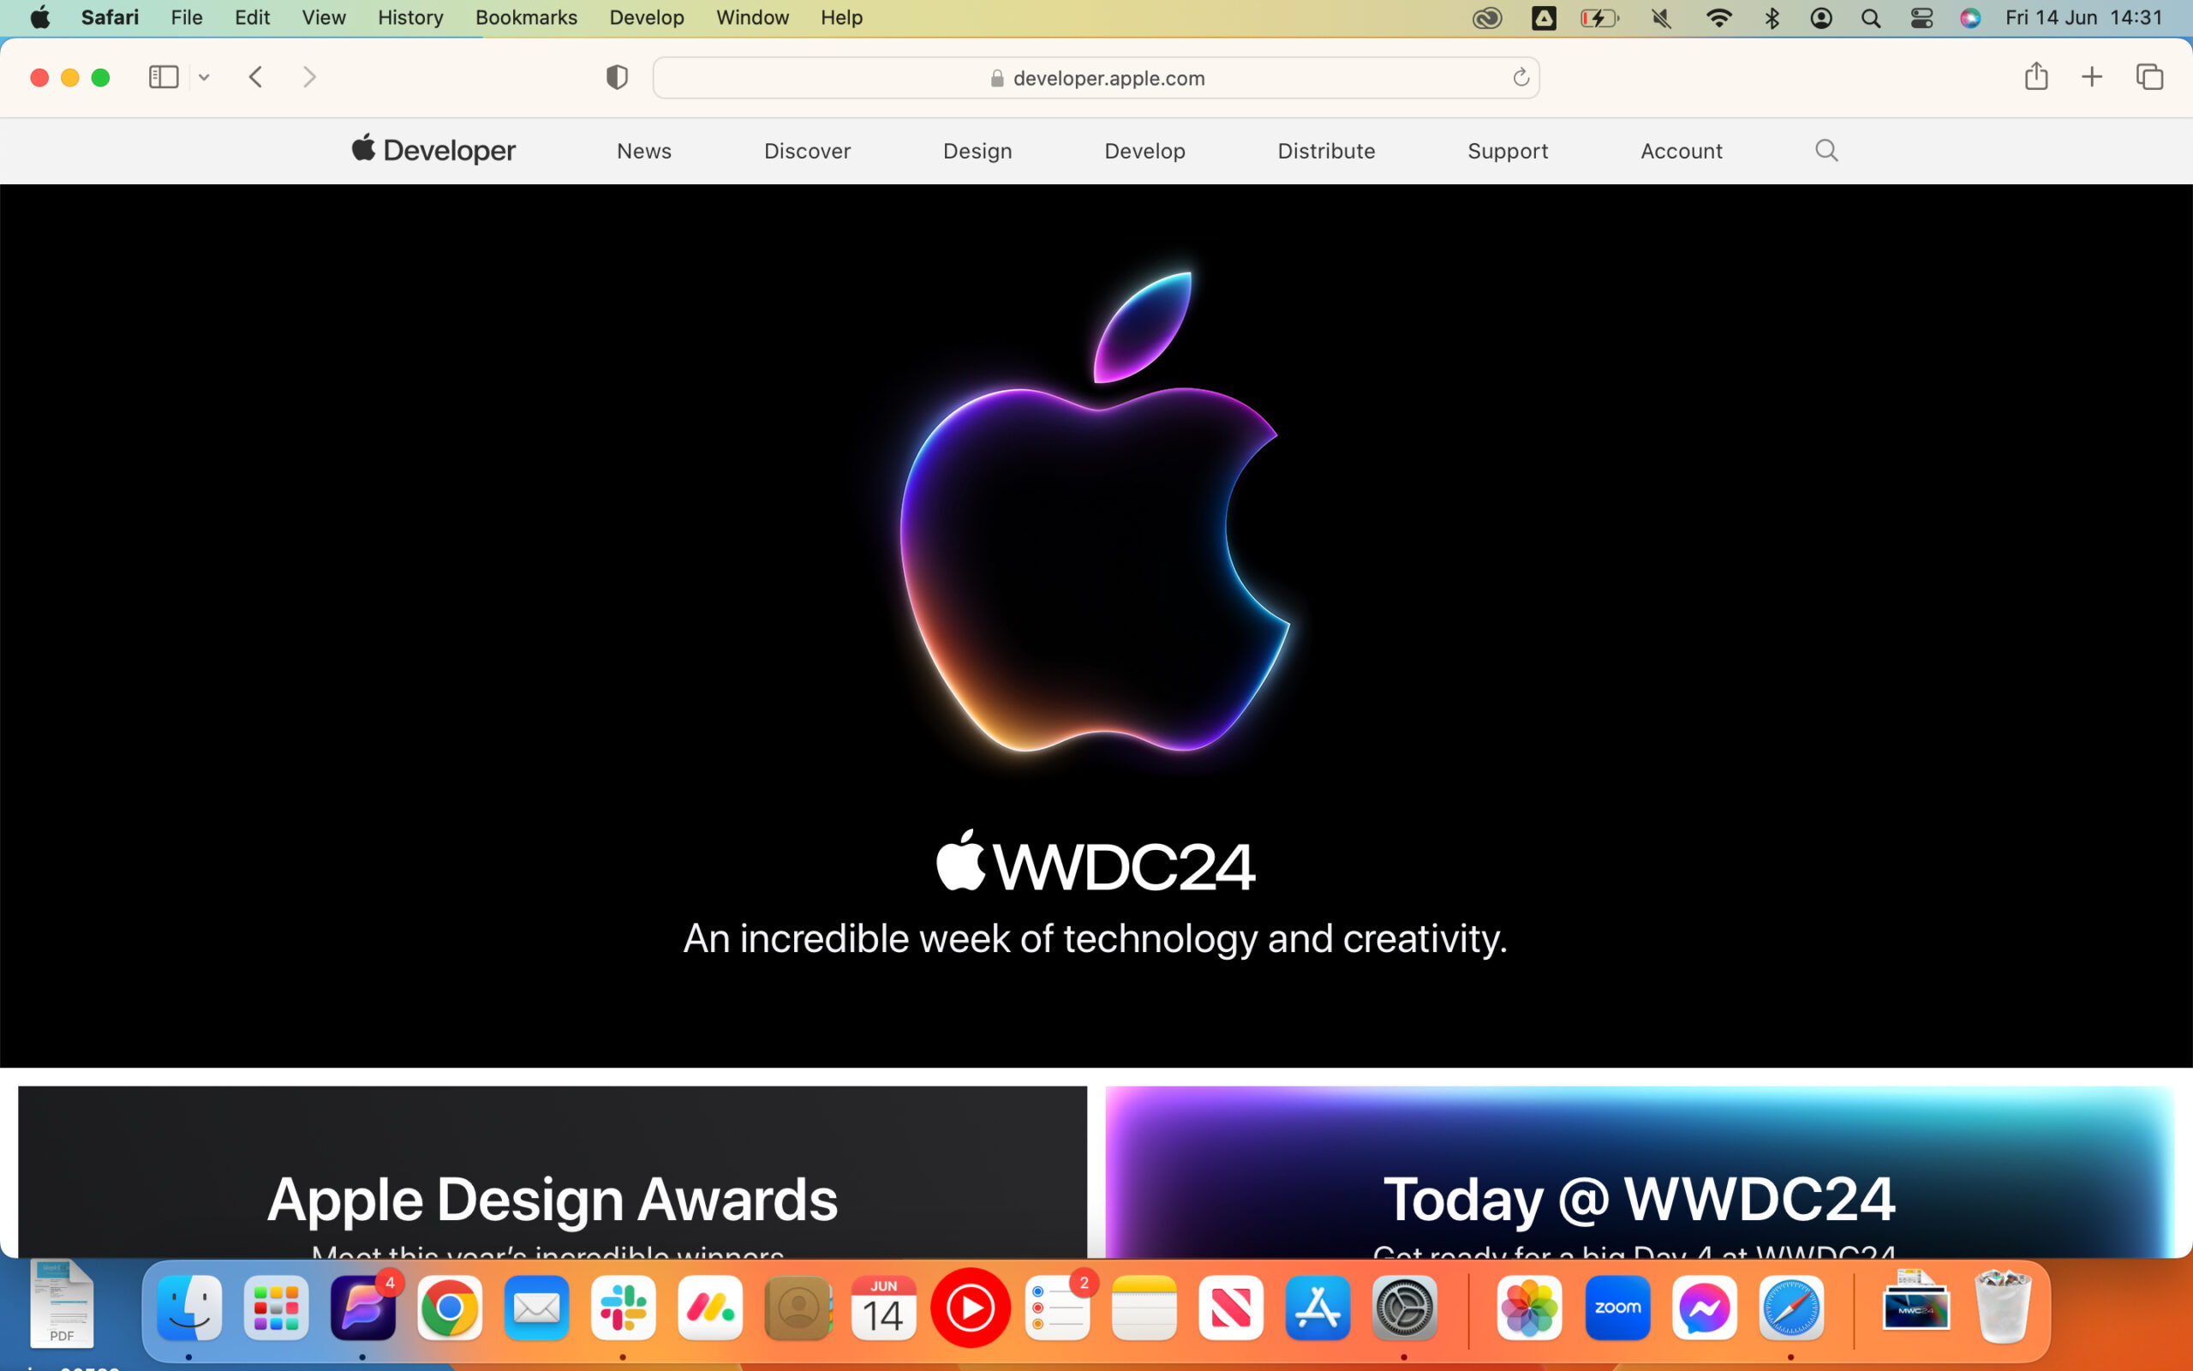Open the History menu
The width and height of the screenshot is (2193, 1371).
pyautogui.click(x=409, y=17)
